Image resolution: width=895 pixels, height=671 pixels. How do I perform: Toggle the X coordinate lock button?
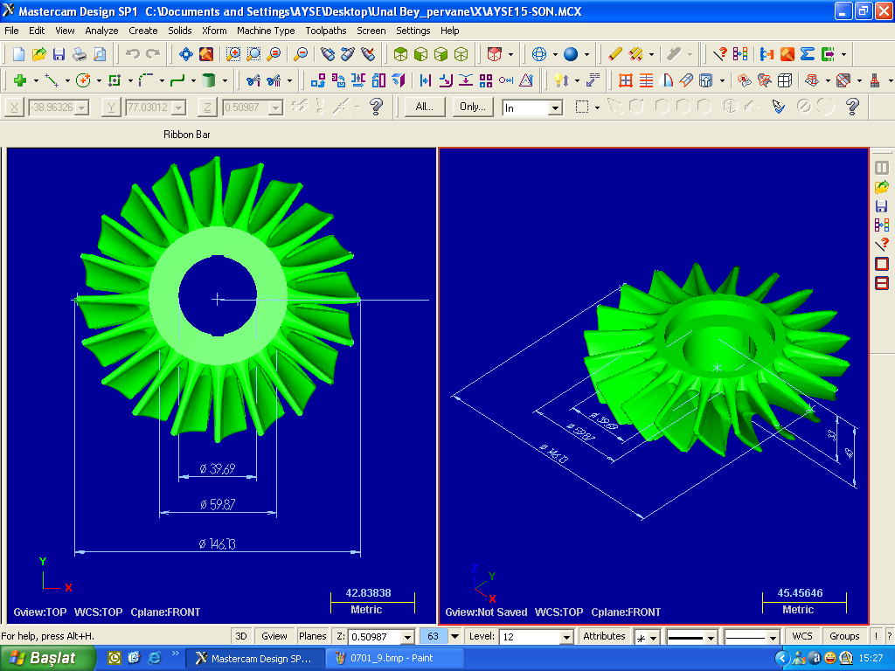click(15, 107)
